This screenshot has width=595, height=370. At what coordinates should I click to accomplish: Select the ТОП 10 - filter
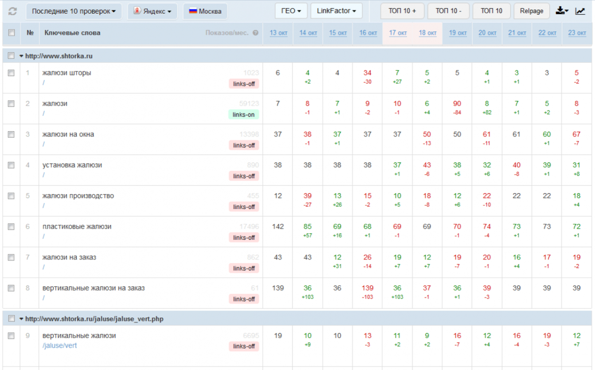pyautogui.click(x=448, y=11)
